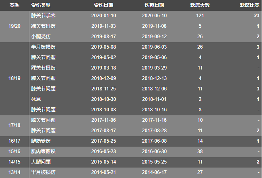The width and height of the screenshot is (262, 178).
Task: Click the 大腿问题 injury entry
Action: tap(41, 162)
